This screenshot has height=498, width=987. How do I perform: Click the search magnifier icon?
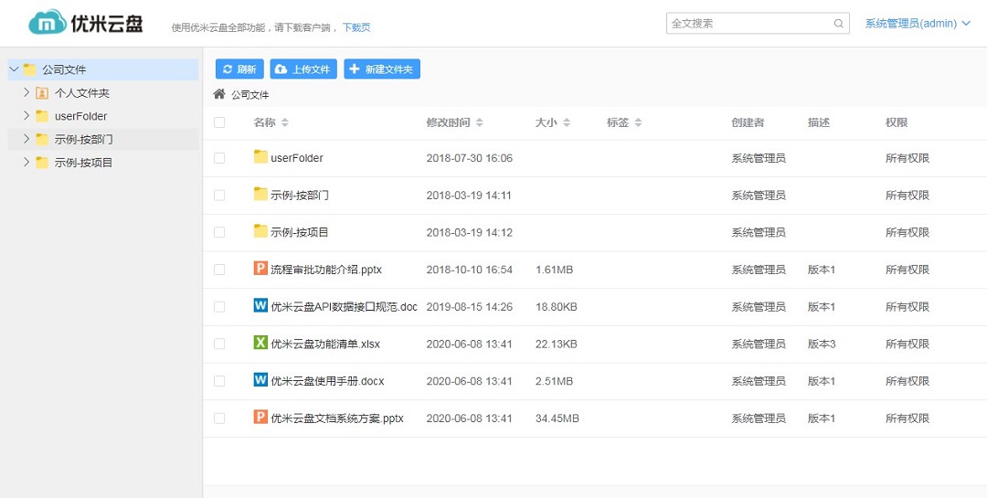838,24
